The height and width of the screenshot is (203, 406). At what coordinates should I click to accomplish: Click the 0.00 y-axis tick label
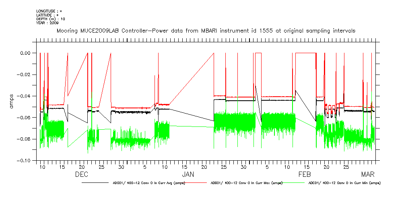[25, 53]
